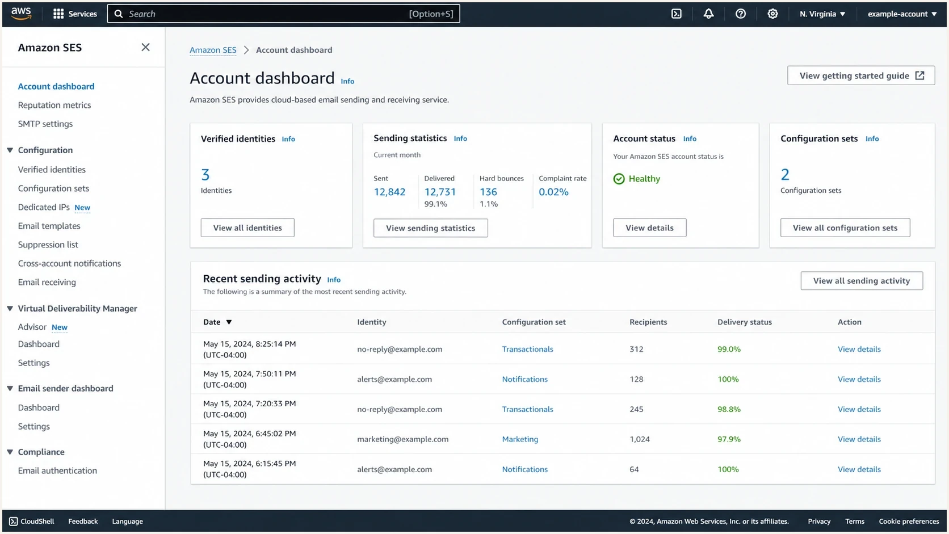Click the 2 configuration sets count

click(x=785, y=174)
